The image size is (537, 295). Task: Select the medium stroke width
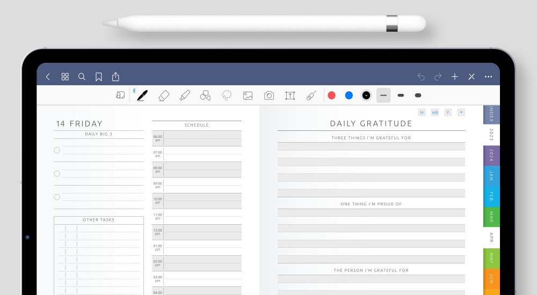tap(401, 95)
